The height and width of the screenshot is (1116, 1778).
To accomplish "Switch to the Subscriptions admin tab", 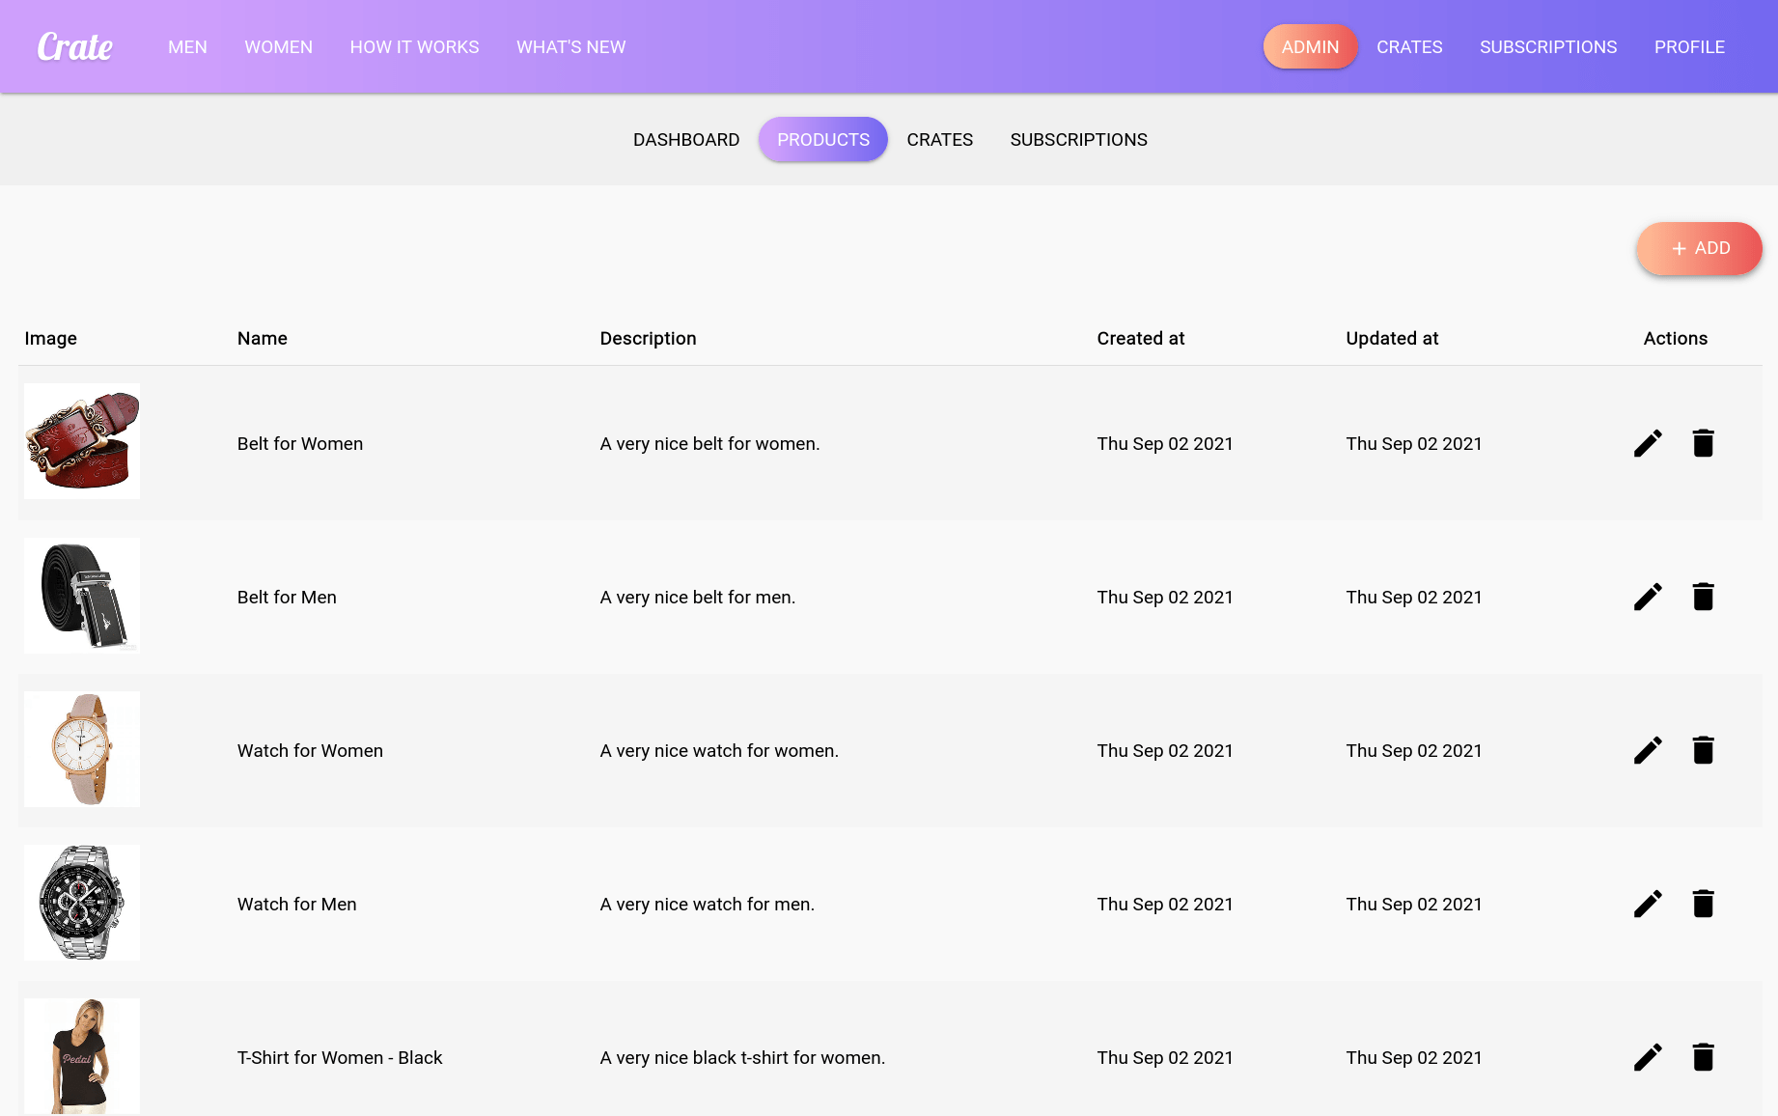I will coord(1078,140).
